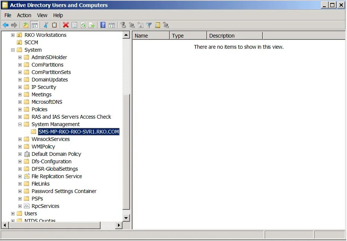This screenshot has height=241, width=347.
Task: Click the application icon in title bar
Action: pos(5,5)
